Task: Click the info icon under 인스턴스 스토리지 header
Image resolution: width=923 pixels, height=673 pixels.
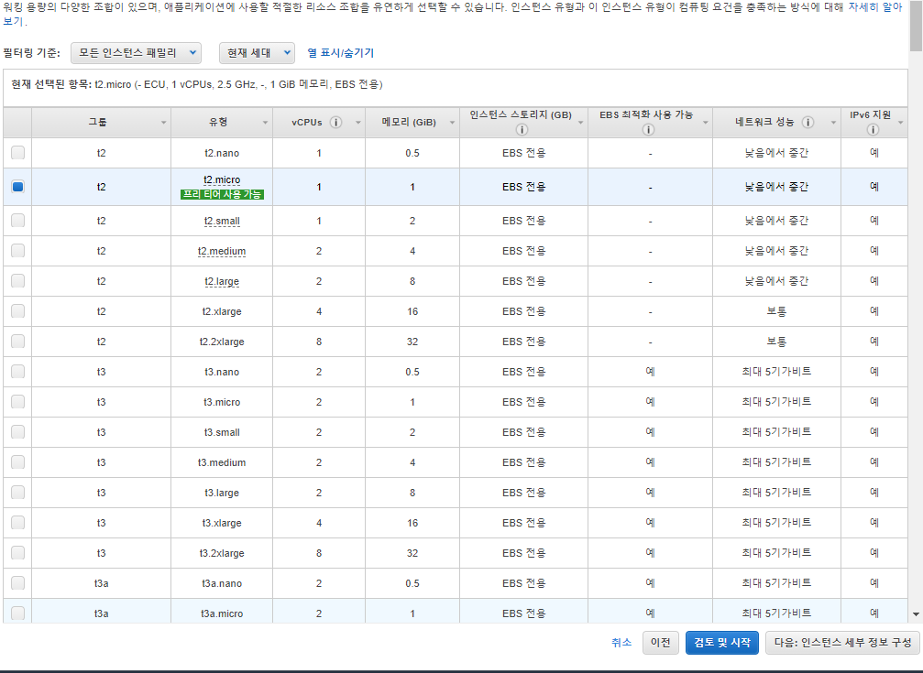Action: pos(522,129)
